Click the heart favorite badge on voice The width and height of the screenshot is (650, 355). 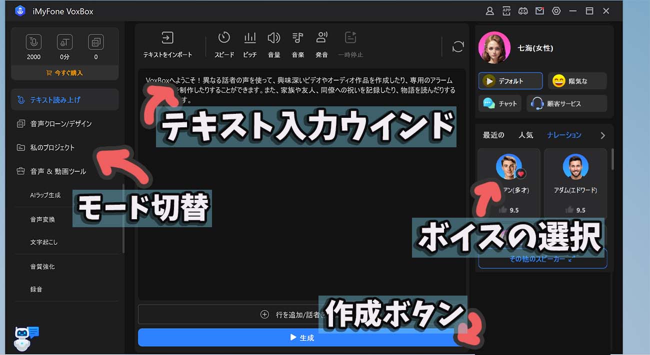521,174
